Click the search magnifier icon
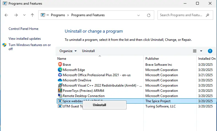 (208, 15)
